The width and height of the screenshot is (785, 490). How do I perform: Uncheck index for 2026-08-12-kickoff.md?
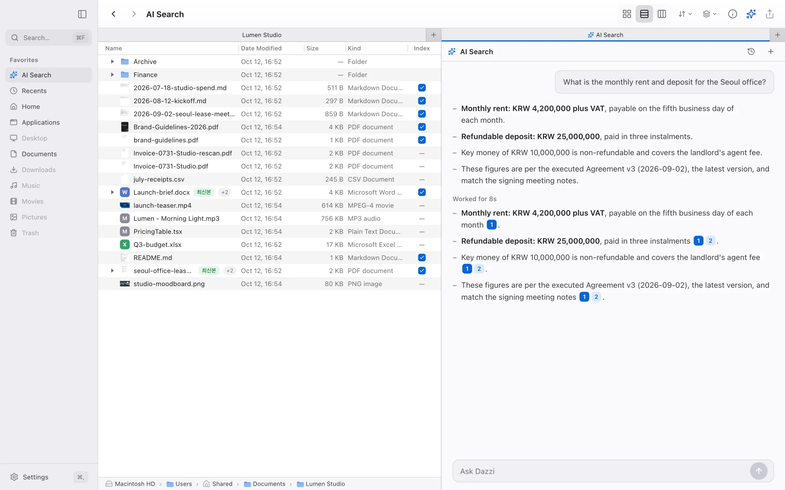[422, 101]
